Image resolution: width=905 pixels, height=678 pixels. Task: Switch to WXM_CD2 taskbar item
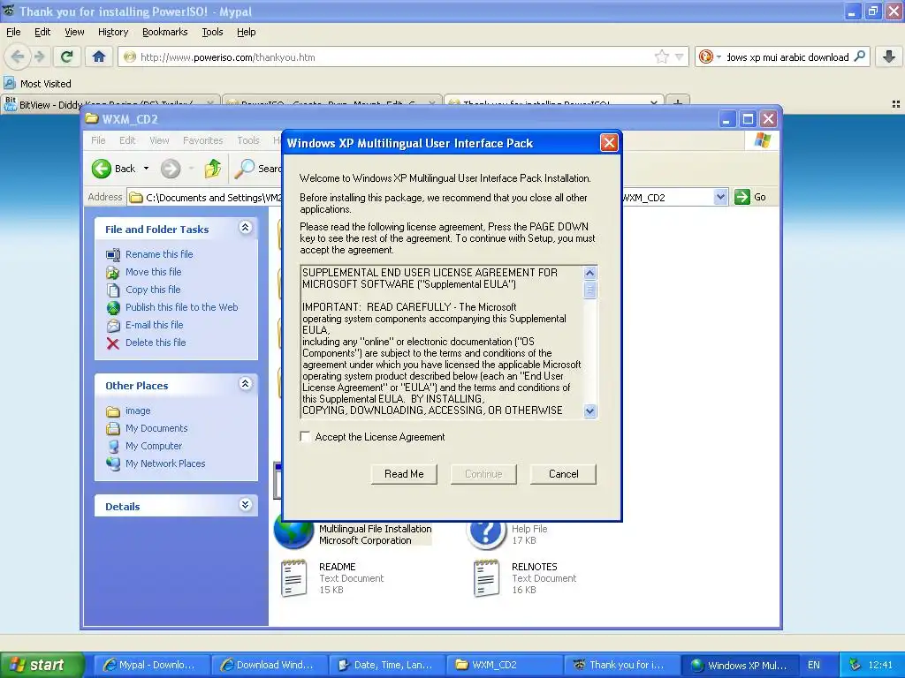[x=504, y=665]
